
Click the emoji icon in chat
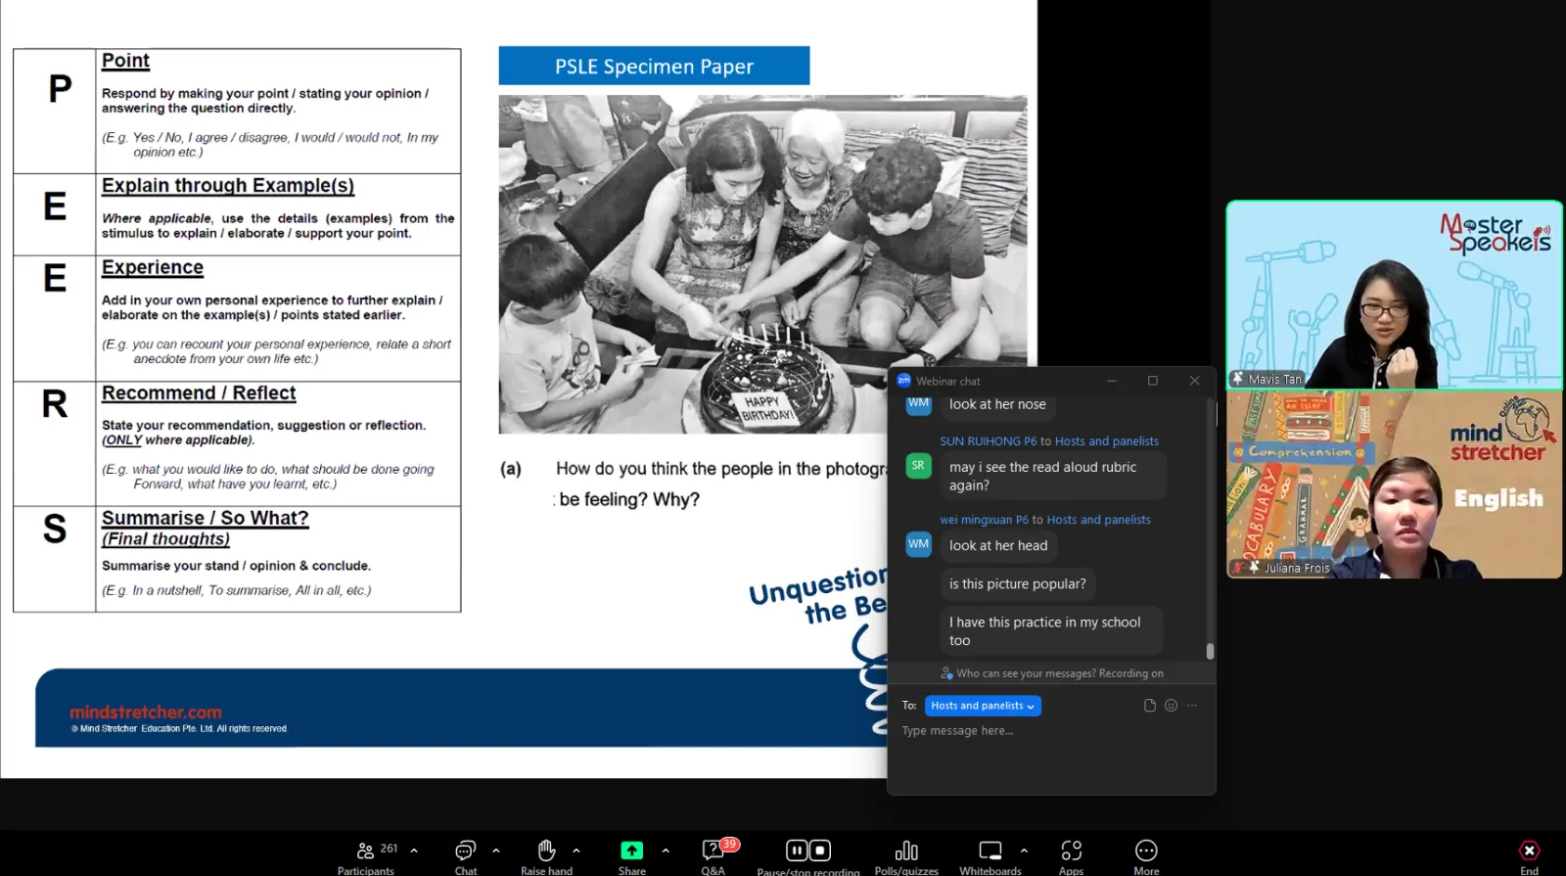click(1171, 706)
